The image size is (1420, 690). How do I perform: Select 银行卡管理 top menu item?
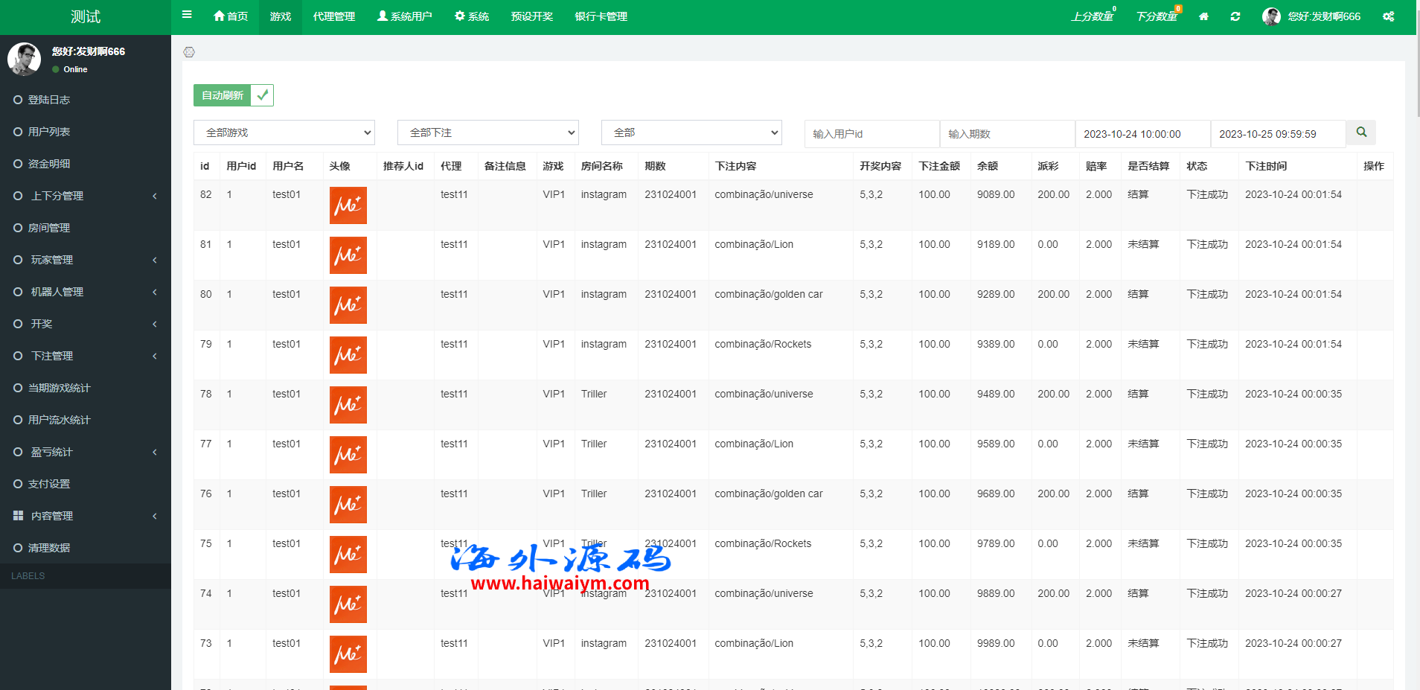[601, 16]
